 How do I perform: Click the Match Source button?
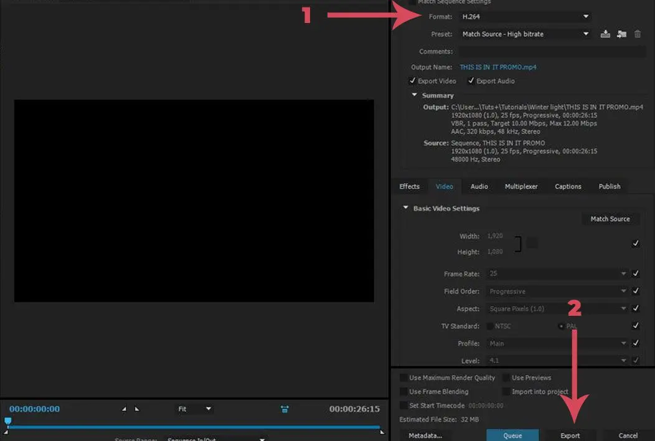tap(610, 219)
